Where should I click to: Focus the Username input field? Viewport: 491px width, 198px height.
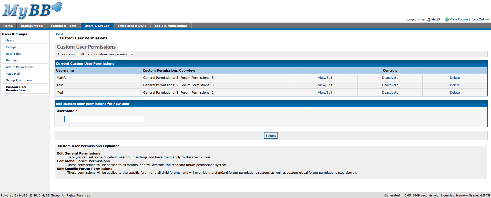(x=104, y=119)
